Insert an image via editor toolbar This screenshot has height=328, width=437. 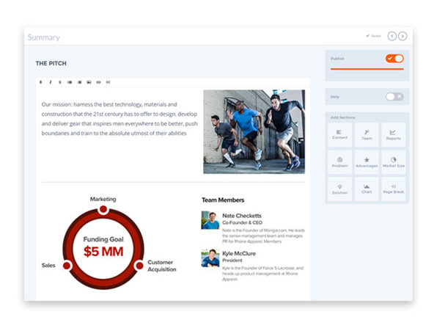89,82
